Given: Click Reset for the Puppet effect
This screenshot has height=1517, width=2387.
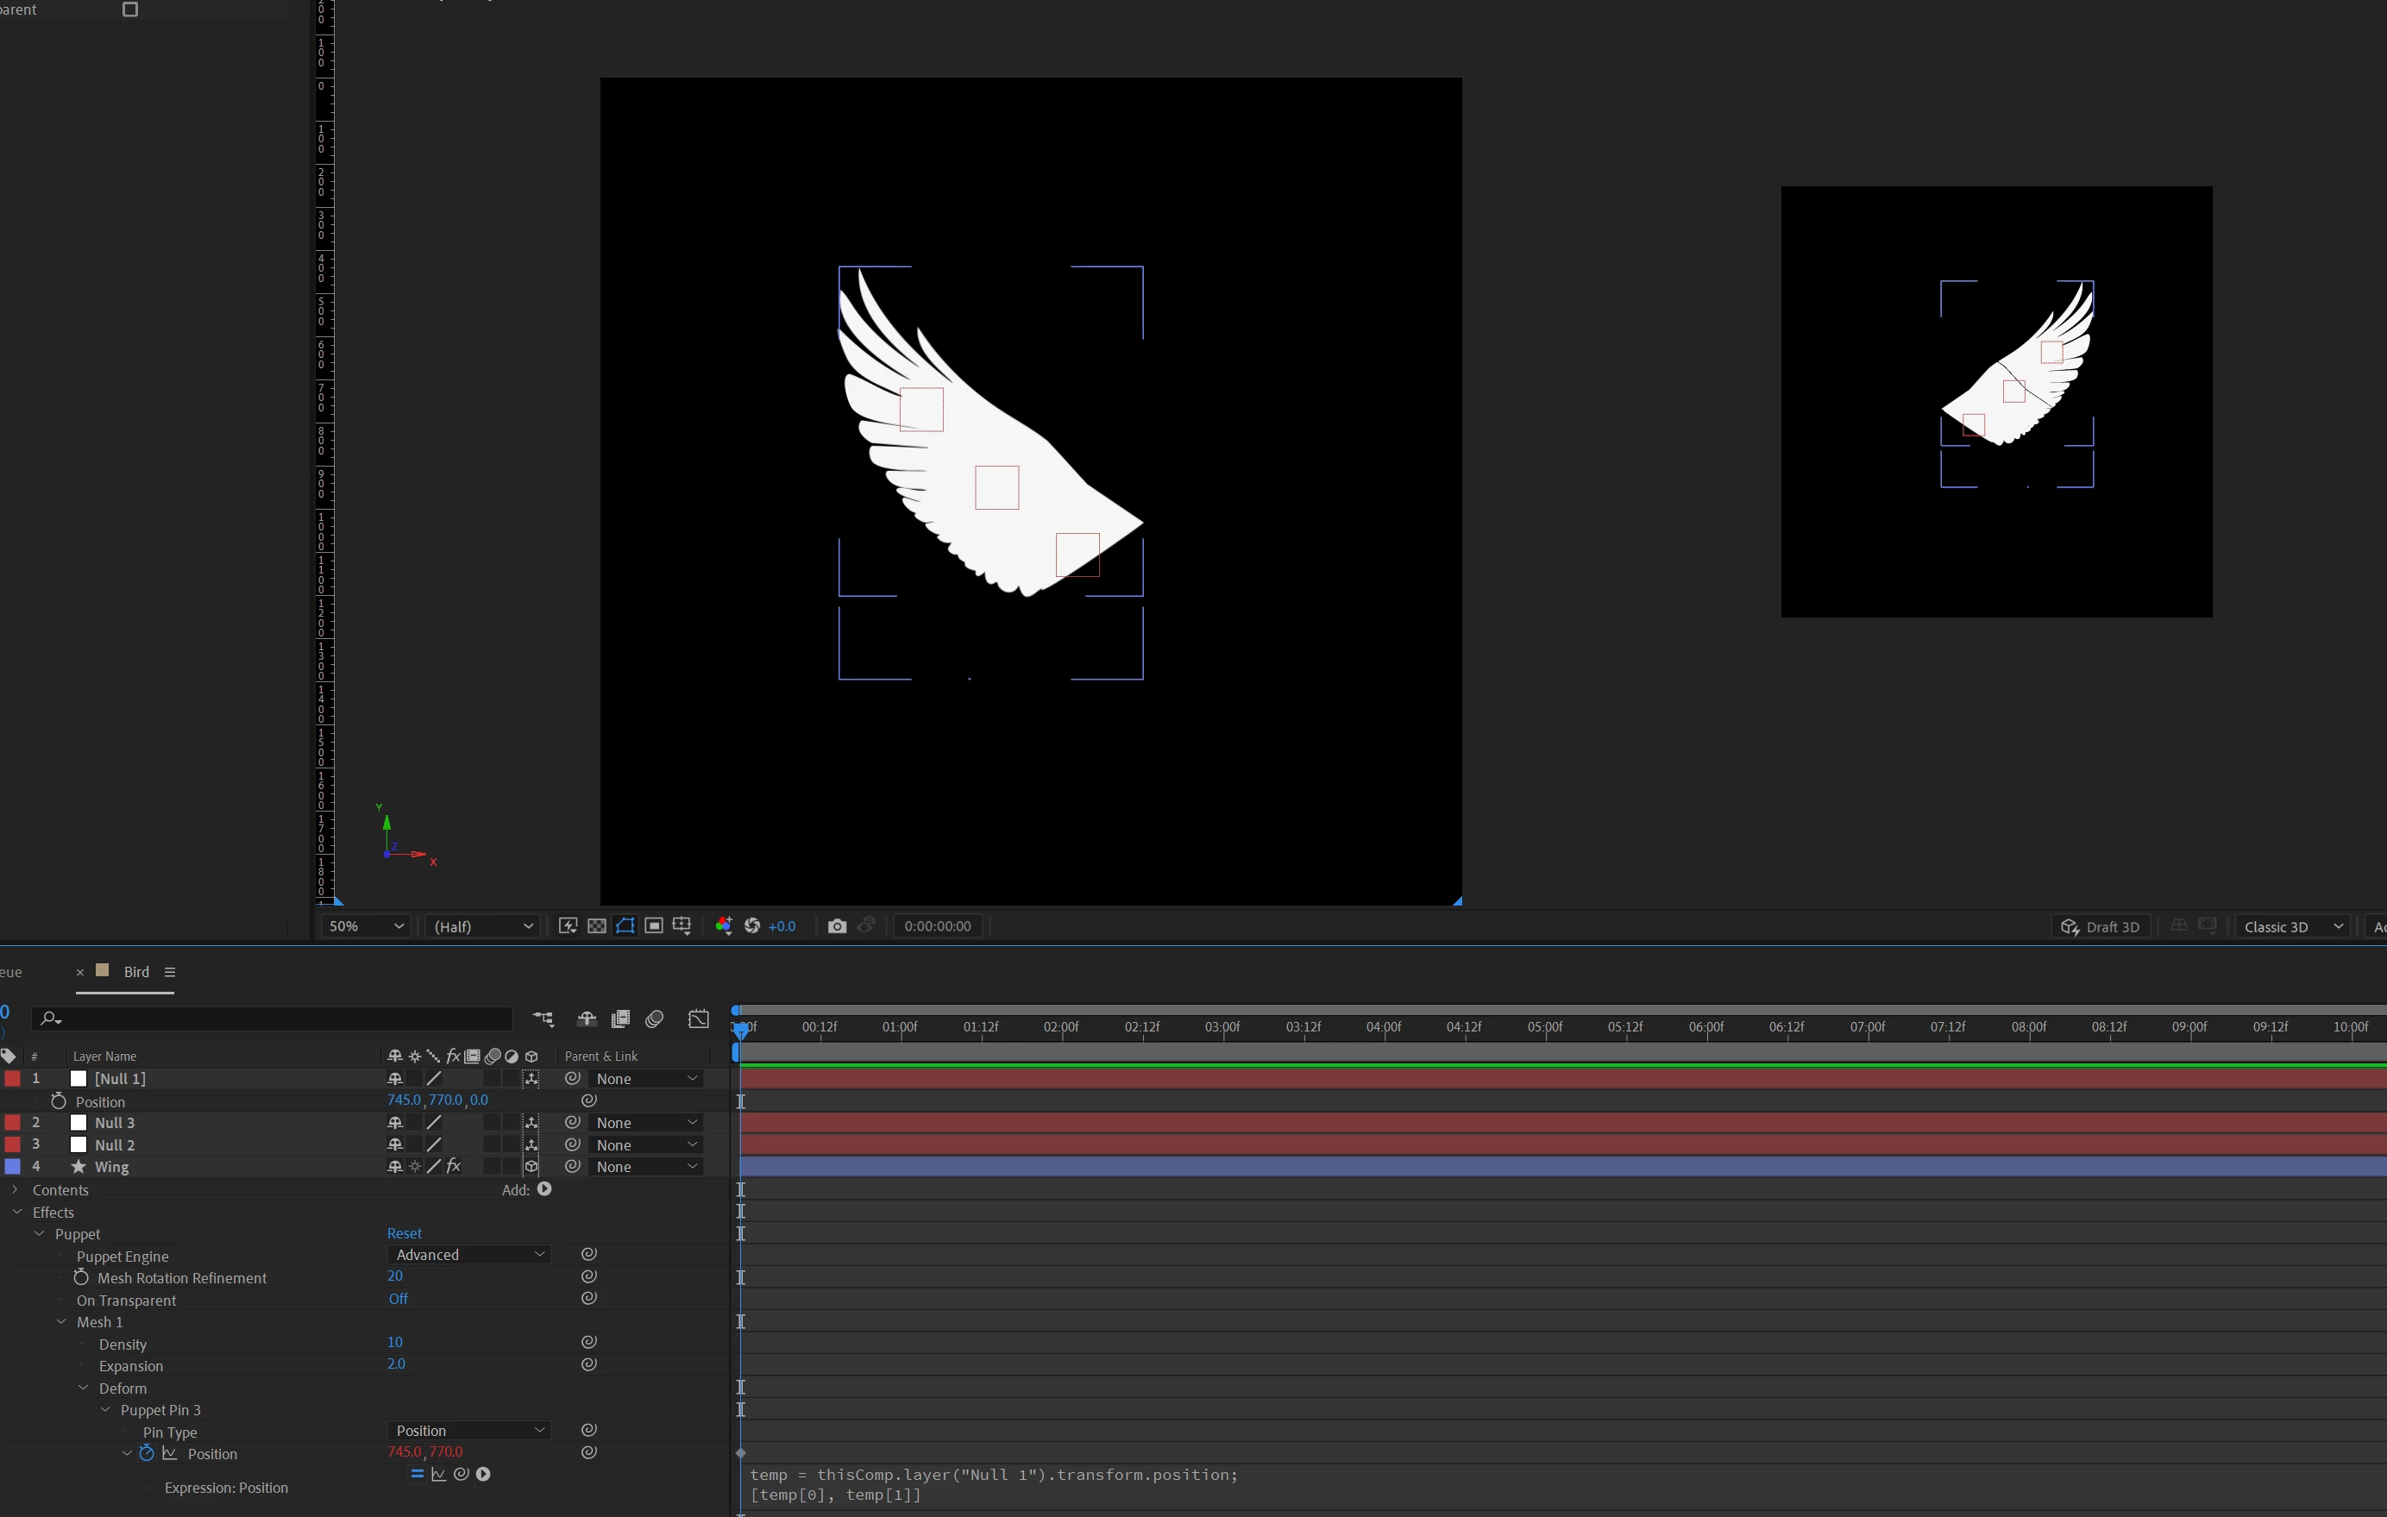Looking at the screenshot, I should coord(404,1232).
